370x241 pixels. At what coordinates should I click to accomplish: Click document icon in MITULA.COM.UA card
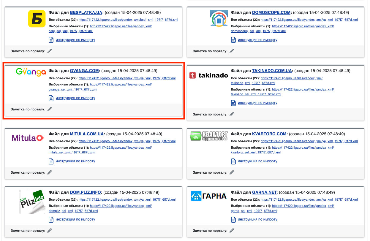point(51,161)
